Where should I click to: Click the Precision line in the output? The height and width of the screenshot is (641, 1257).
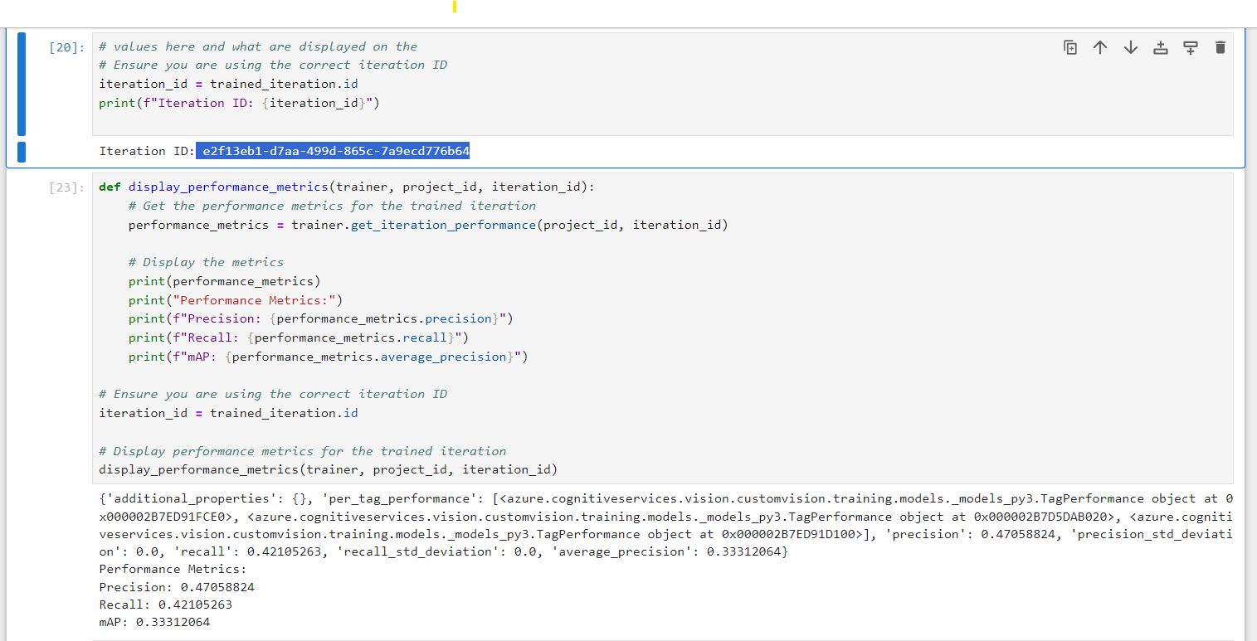tap(174, 586)
